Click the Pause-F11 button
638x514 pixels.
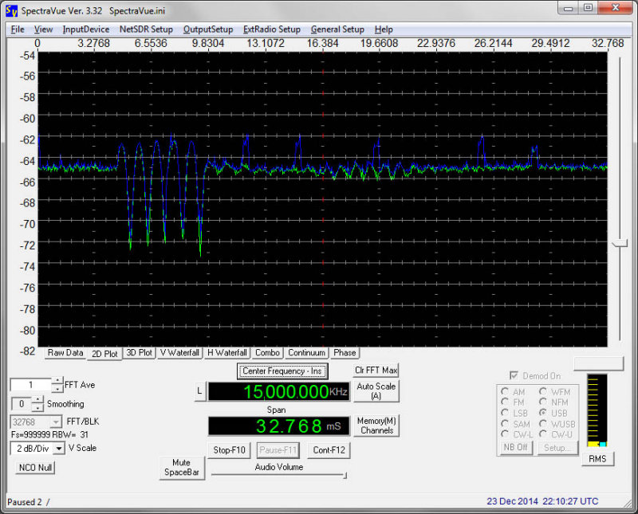pos(278,450)
